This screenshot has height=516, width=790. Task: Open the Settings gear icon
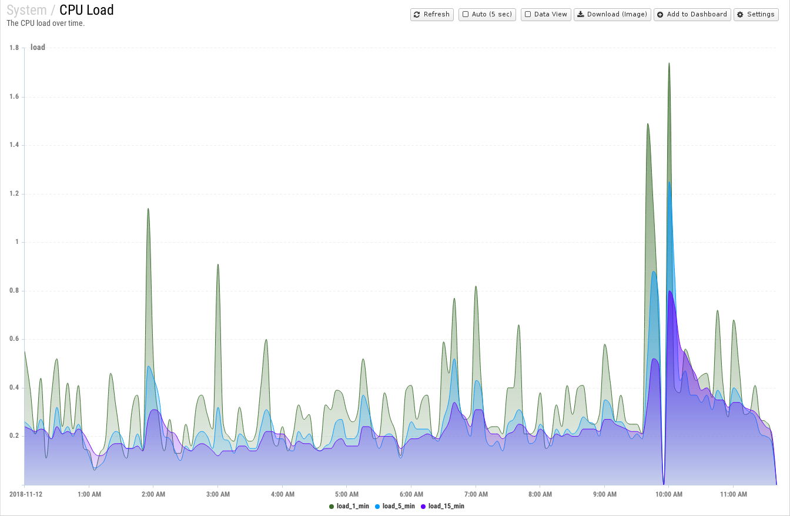[x=740, y=15]
